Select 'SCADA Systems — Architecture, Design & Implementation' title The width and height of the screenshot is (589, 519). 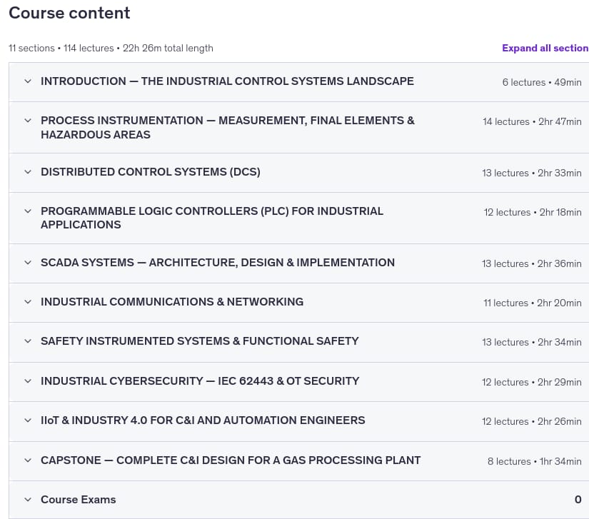tap(218, 263)
